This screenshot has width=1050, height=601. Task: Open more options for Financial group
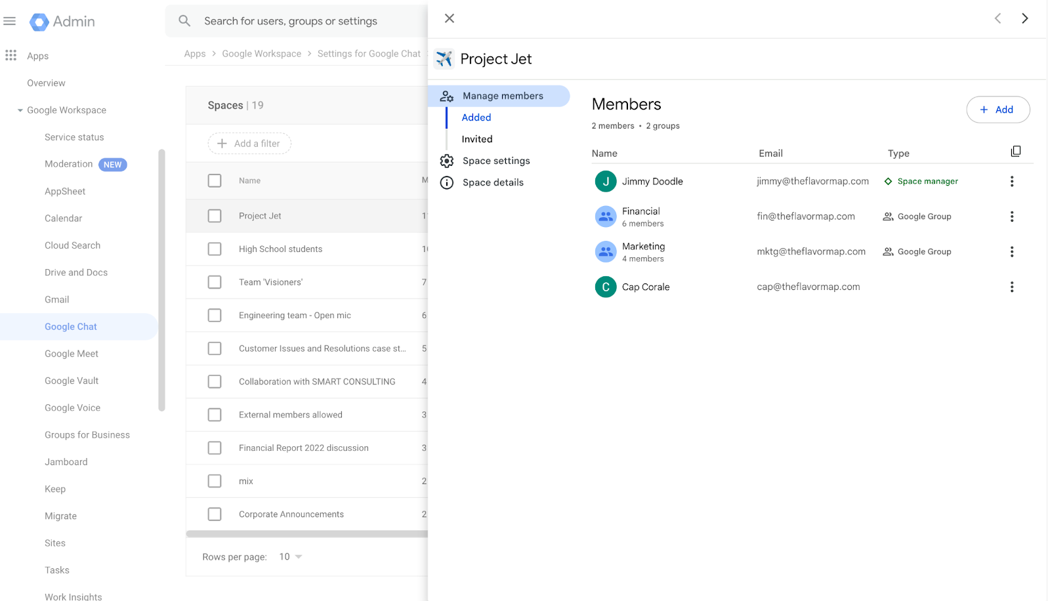coord(1012,217)
